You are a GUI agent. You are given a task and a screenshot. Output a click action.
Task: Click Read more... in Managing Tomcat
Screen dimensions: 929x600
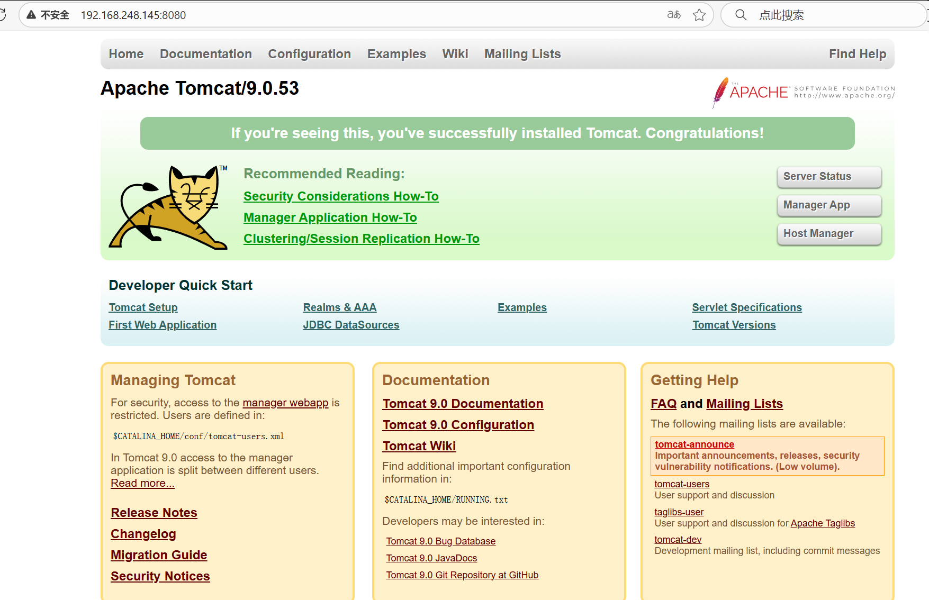click(x=142, y=483)
